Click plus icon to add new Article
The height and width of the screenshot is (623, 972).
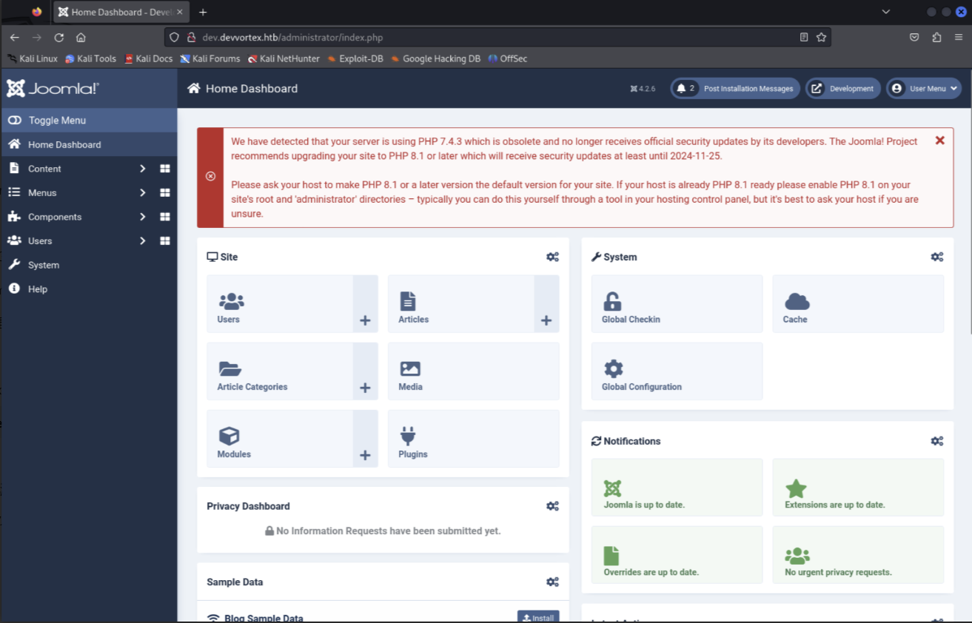pyautogui.click(x=546, y=320)
